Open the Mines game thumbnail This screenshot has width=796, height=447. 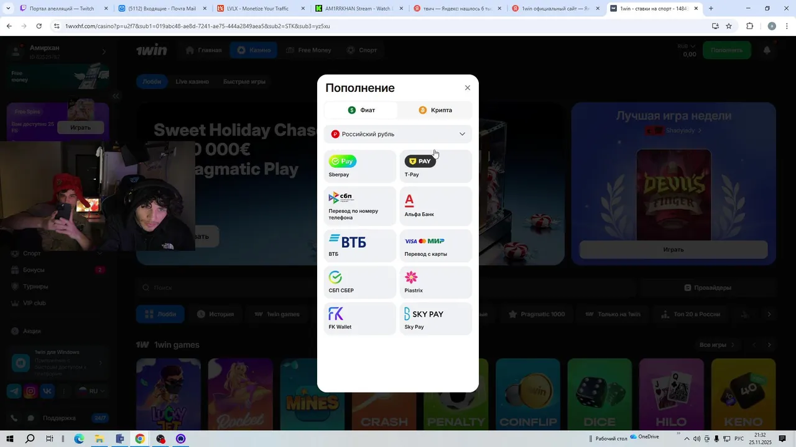(x=312, y=394)
